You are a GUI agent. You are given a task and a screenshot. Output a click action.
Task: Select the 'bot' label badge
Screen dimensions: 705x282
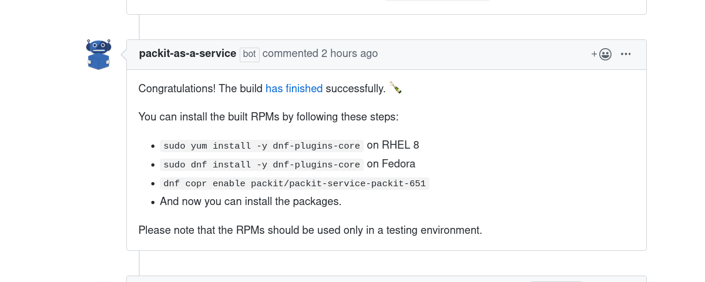click(250, 54)
